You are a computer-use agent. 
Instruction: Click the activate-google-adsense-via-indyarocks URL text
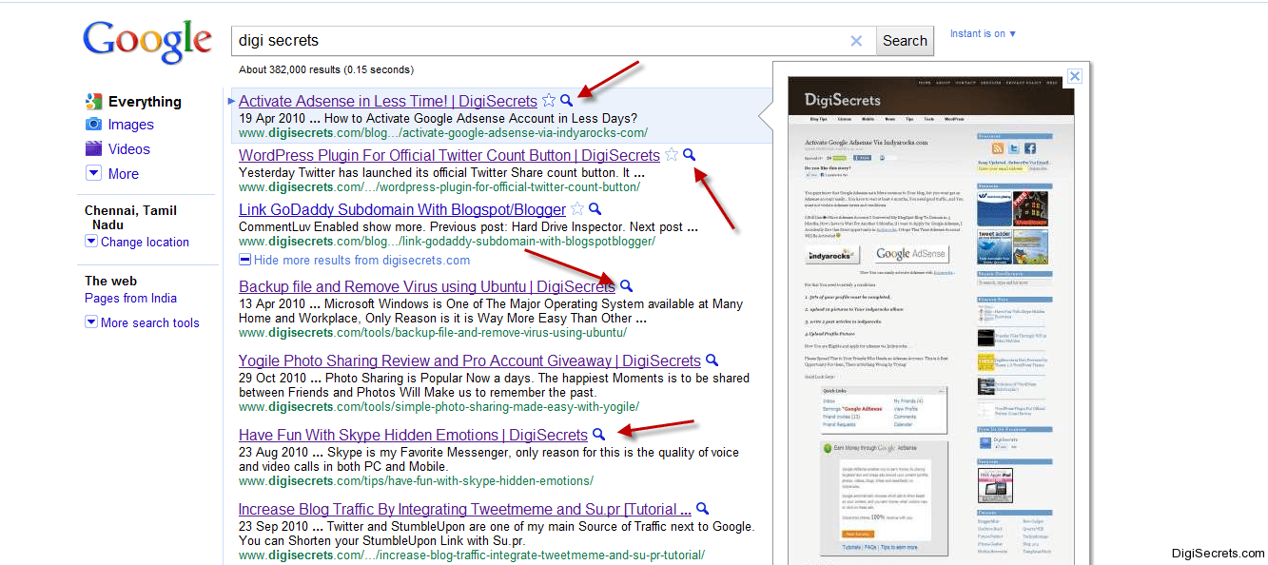coord(443,133)
